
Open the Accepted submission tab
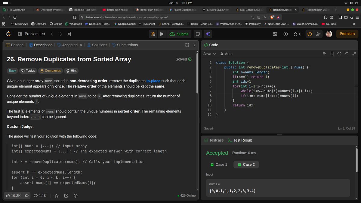point(67,45)
